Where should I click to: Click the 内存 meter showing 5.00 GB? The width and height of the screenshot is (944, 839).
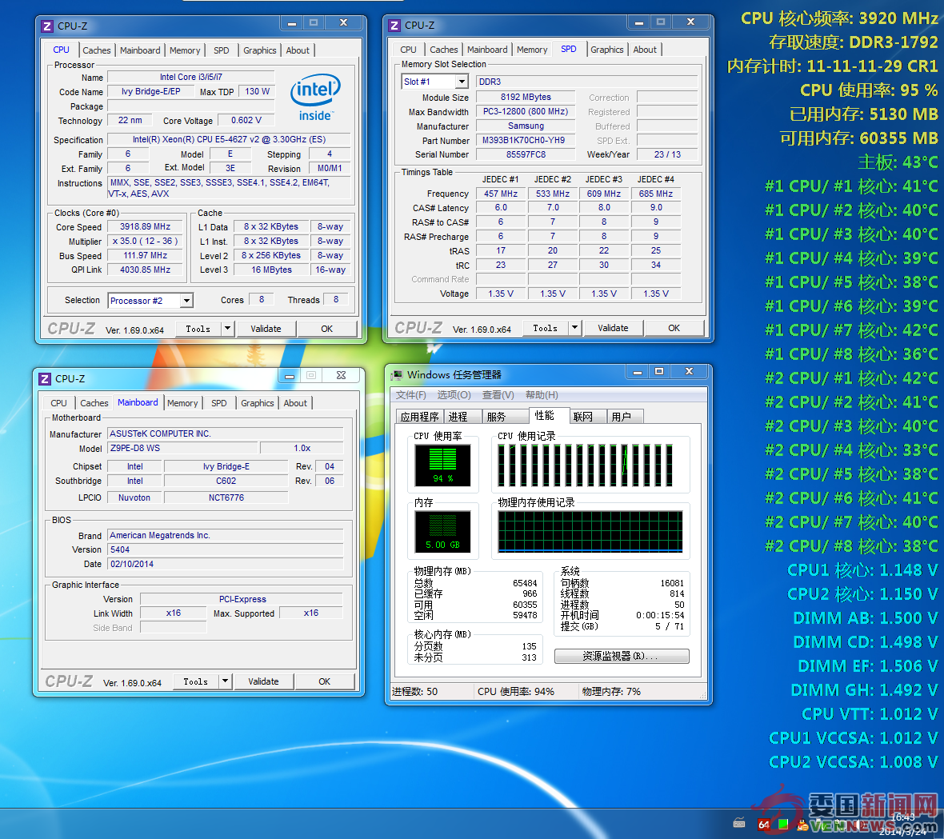[442, 533]
